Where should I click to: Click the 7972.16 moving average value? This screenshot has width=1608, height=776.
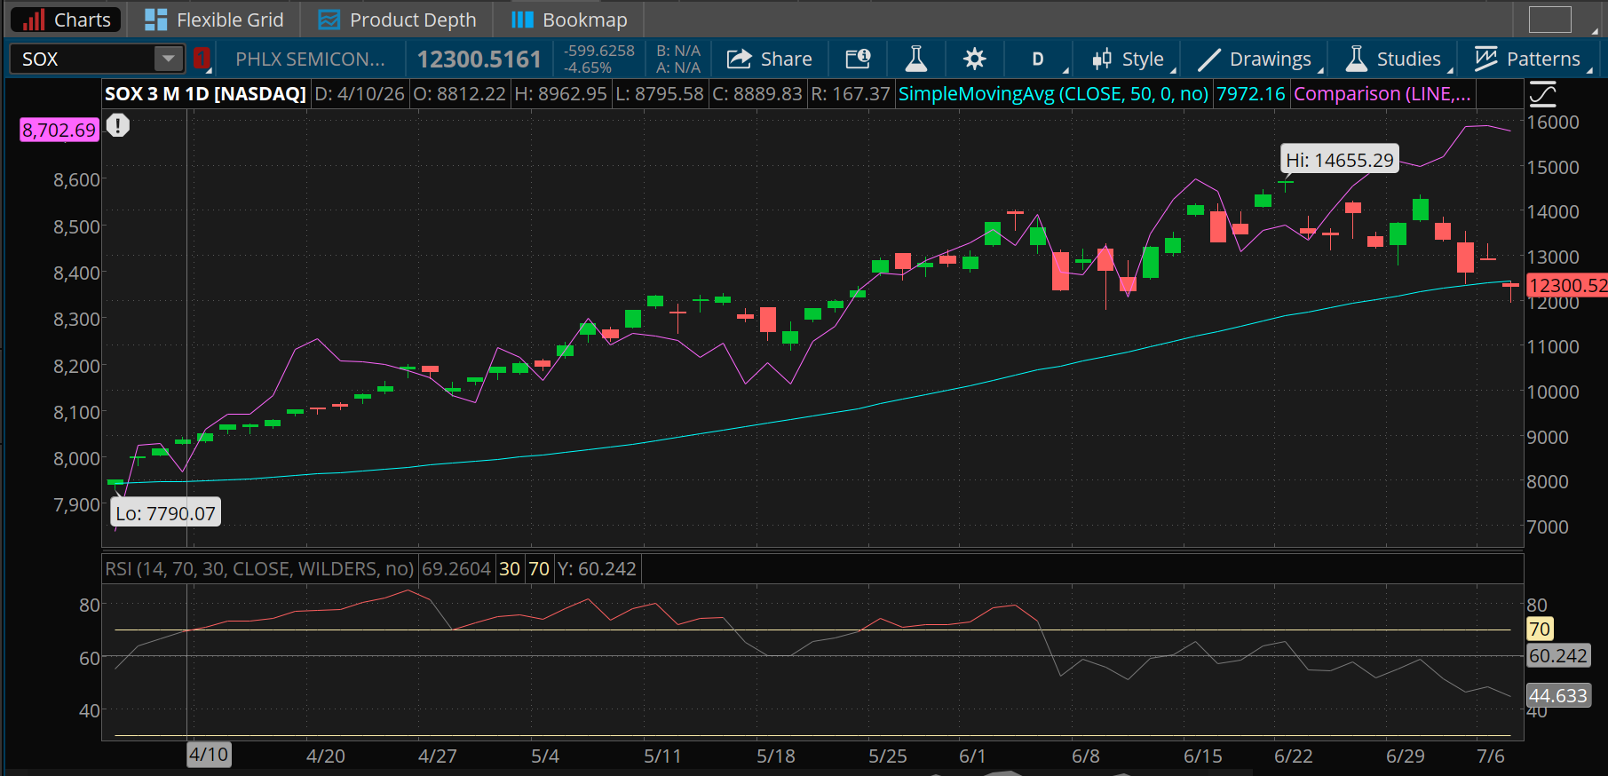[1250, 94]
